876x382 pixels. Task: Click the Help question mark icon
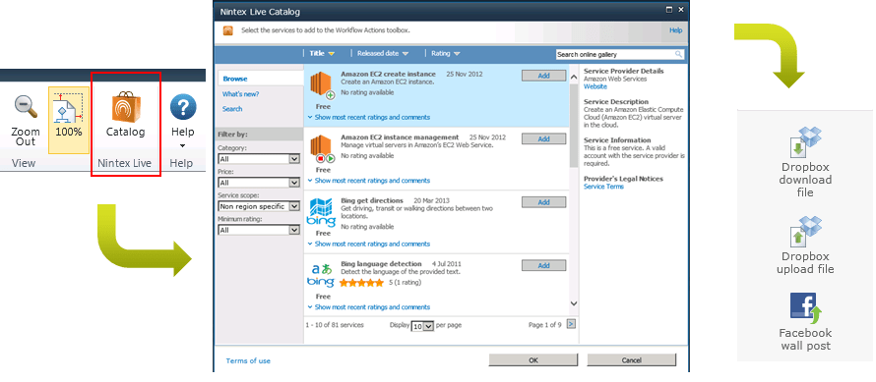point(183,107)
